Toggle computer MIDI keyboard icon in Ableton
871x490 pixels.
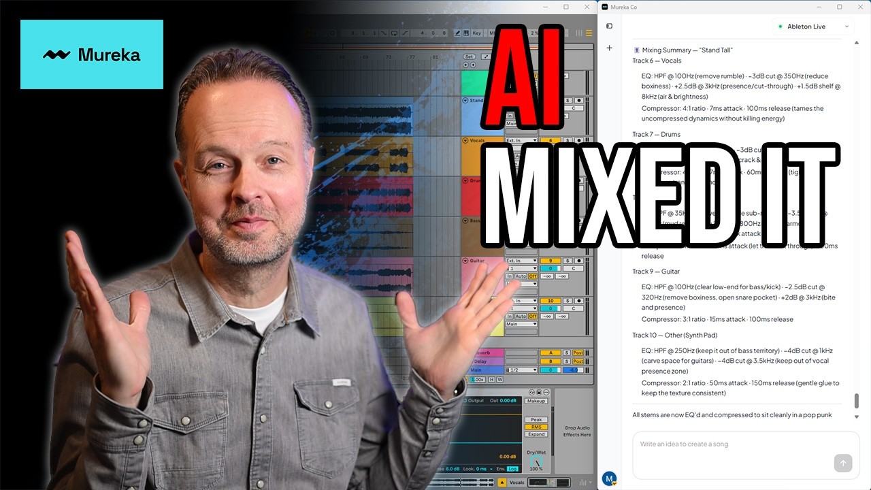(x=466, y=33)
